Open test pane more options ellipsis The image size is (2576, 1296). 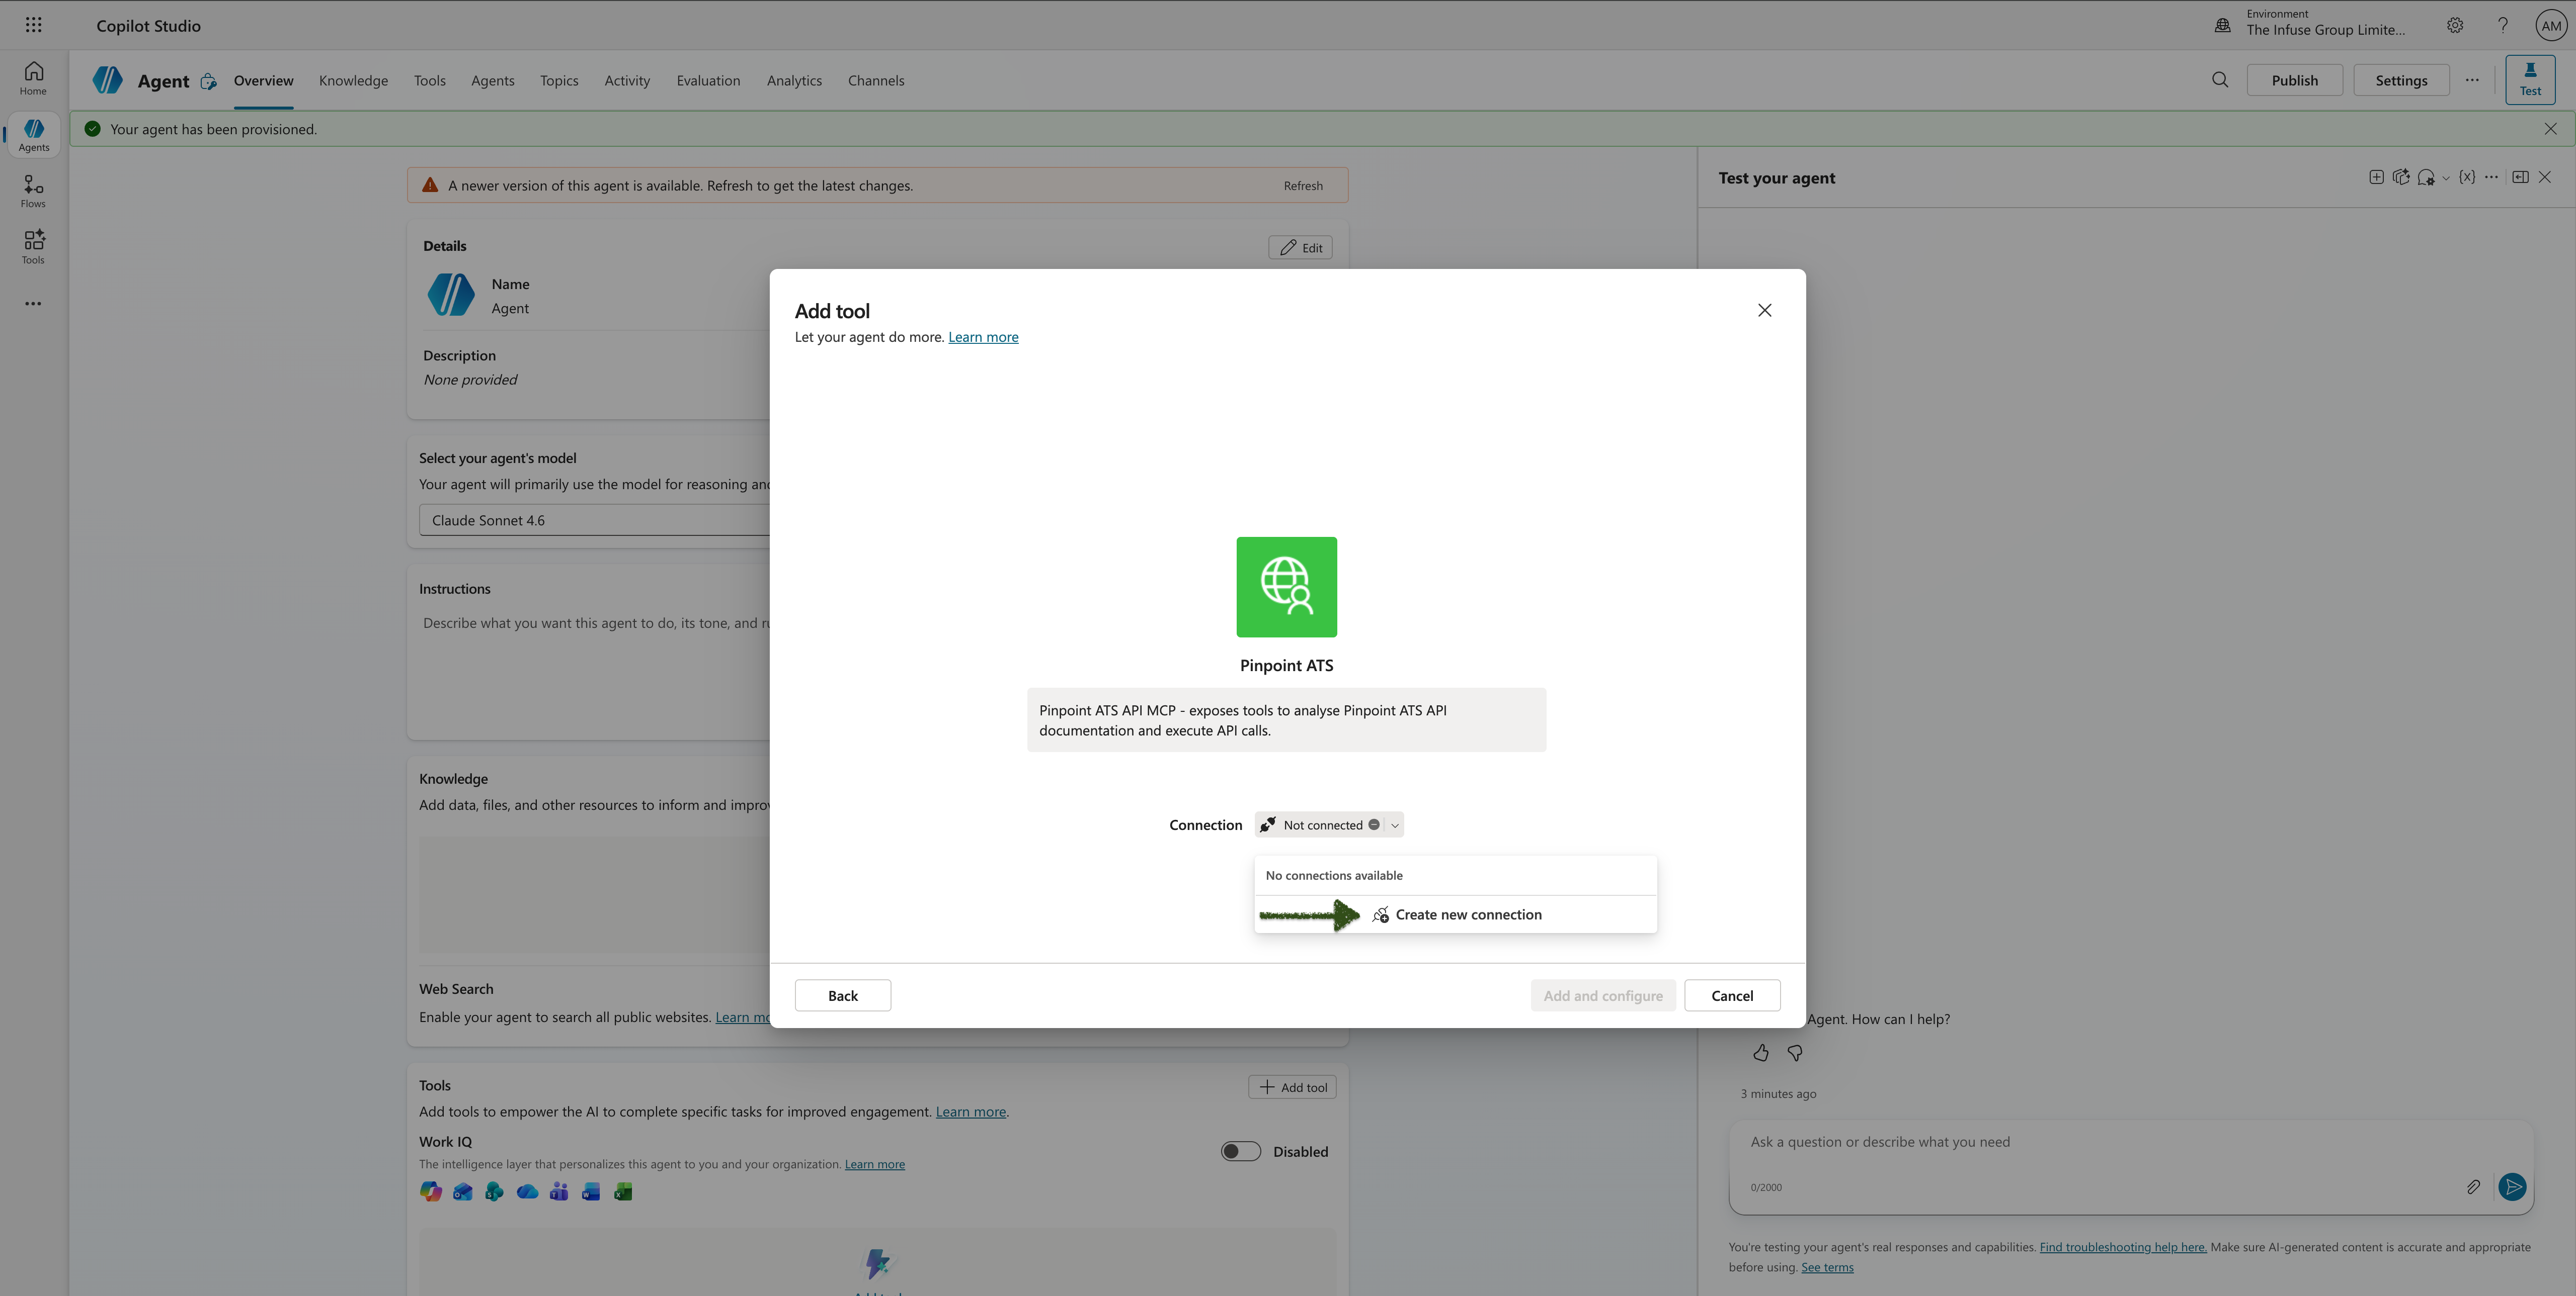2492,178
